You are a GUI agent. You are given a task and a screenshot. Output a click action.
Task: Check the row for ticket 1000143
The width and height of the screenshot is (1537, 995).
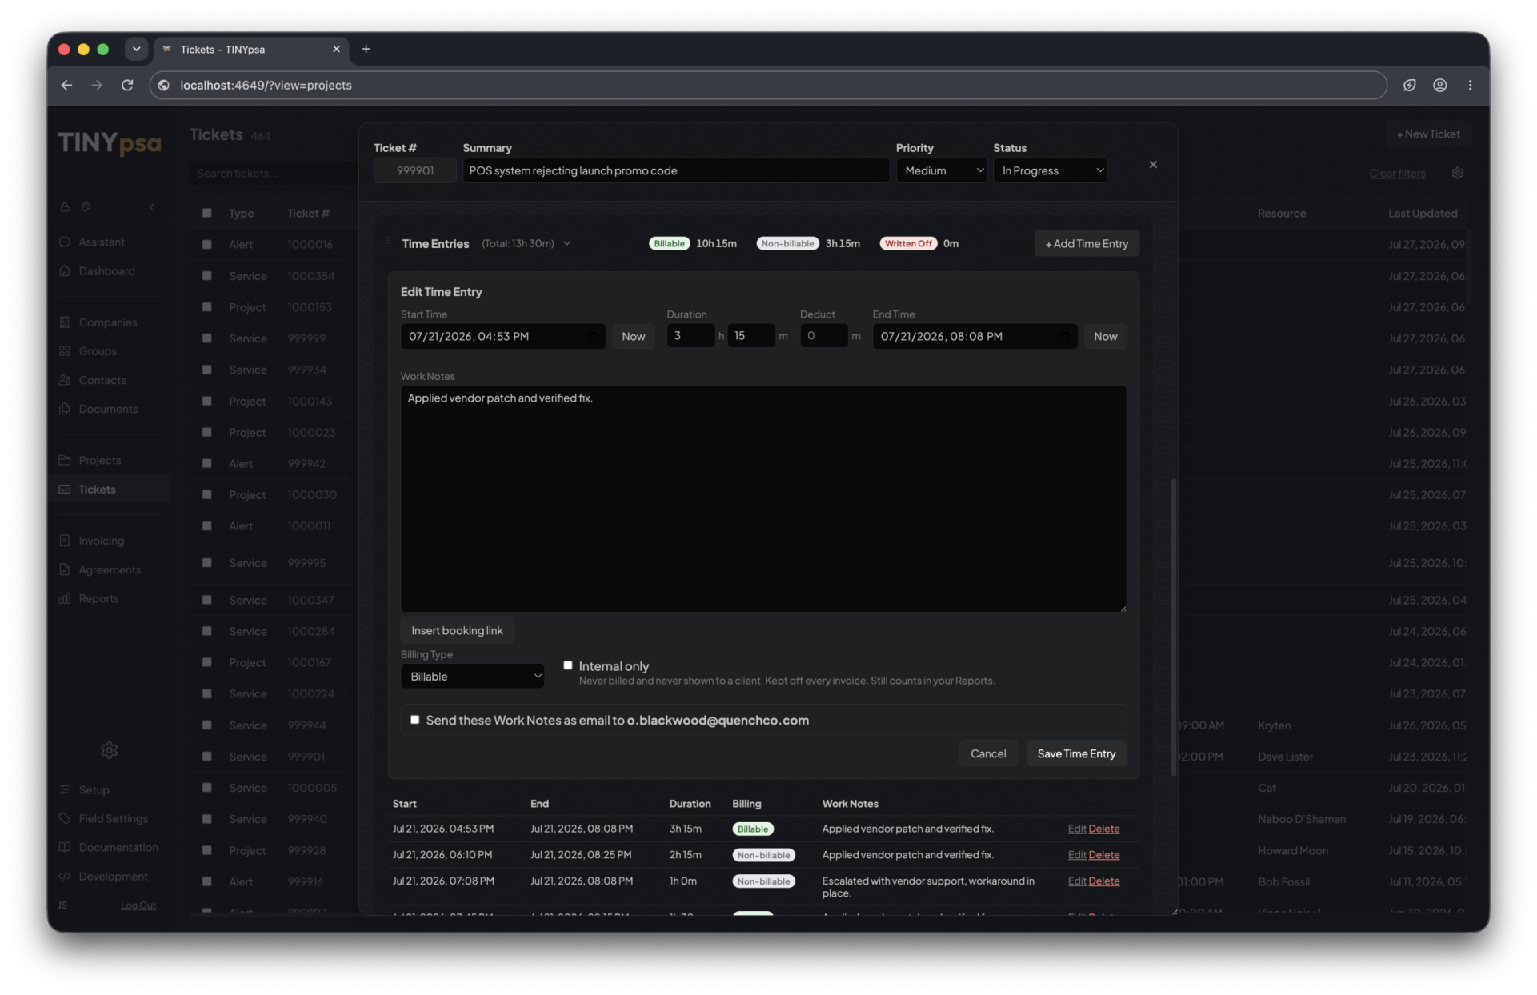click(206, 400)
